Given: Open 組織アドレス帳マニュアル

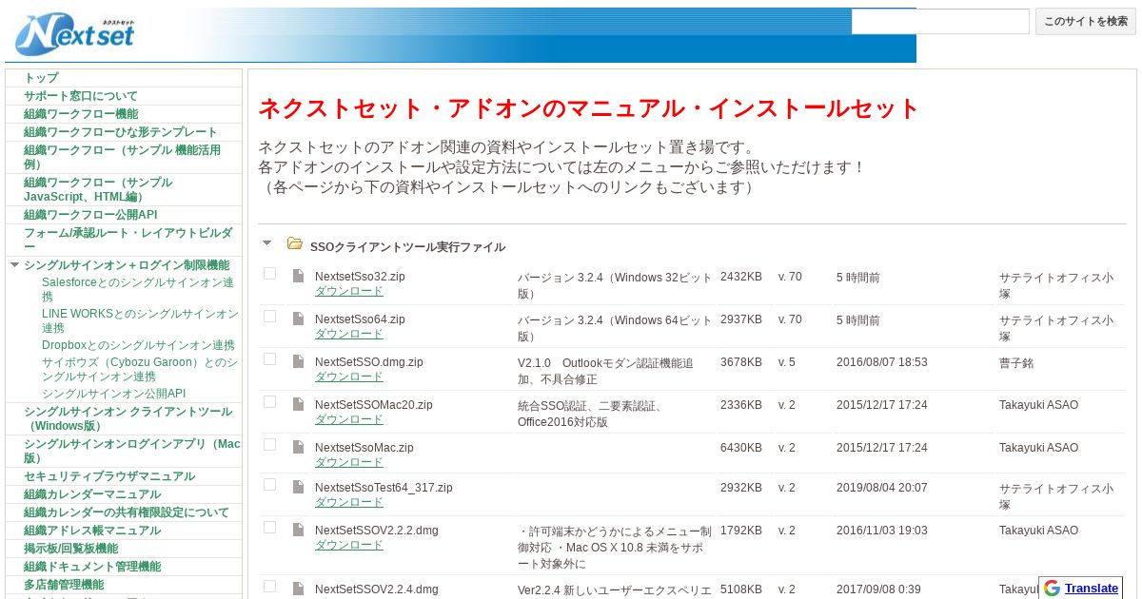Looking at the screenshot, I should (x=92, y=531).
